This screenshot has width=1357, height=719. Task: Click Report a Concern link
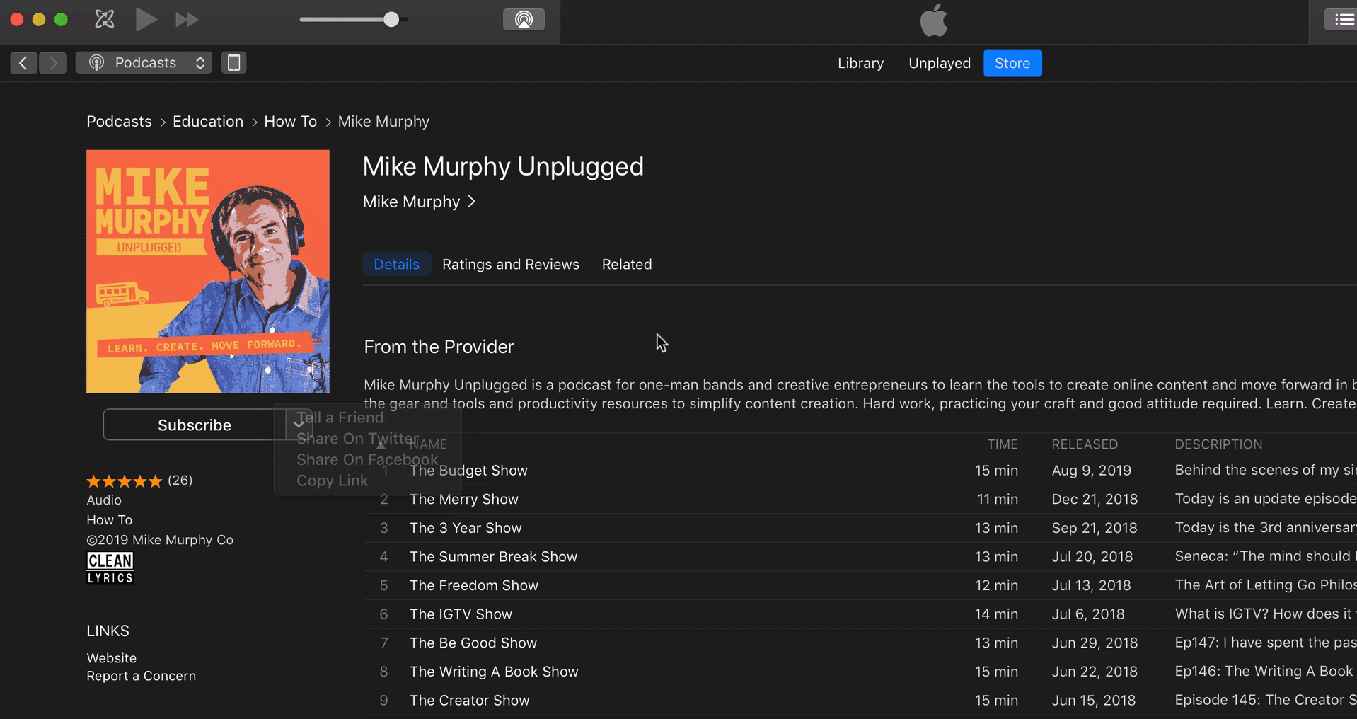pyautogui.click(x=141, y=676)
